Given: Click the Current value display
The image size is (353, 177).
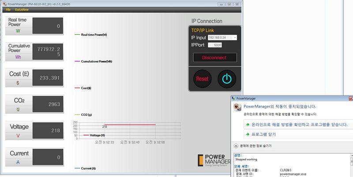Looking at the screenshot, I should (x=48, y=157).
